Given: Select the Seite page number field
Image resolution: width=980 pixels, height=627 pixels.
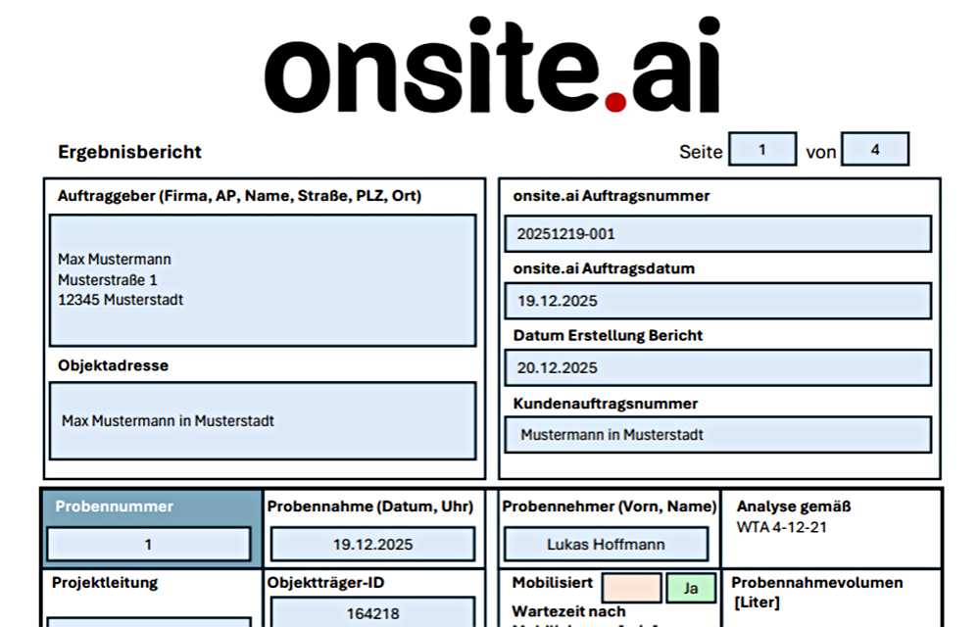Looking at the screenshot, I should point(762,150).
